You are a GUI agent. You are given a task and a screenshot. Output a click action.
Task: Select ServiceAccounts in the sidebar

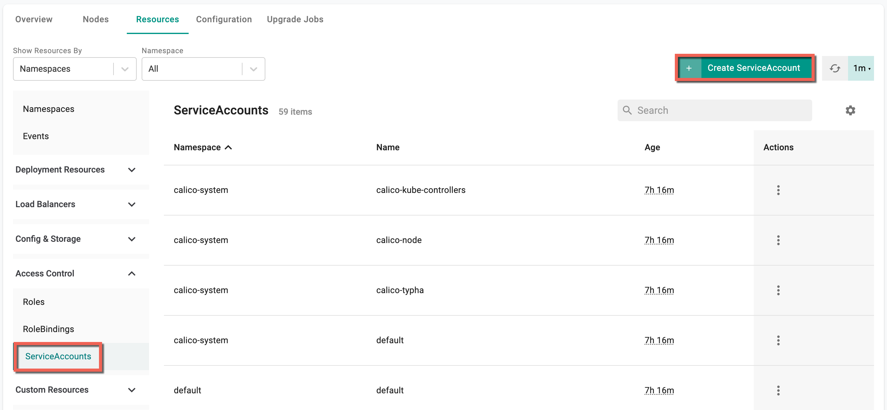coord(58,356)
